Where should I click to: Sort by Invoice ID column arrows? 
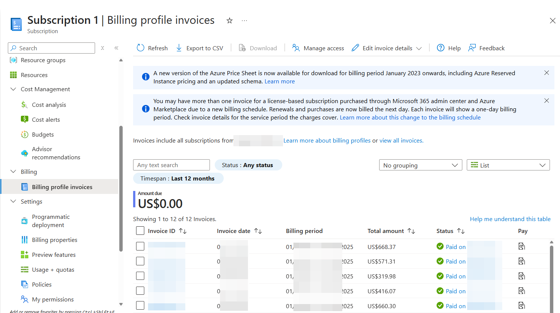(183, 231)
